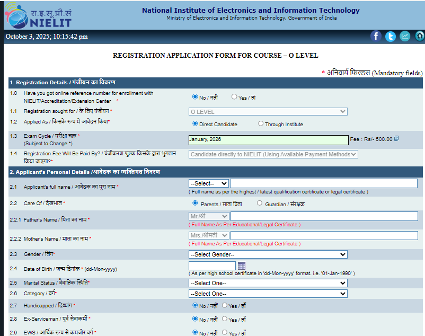Mark Yes for Ex-Serviceman
The width and height of the screenshot is (425, 336).
click(225, 319)
